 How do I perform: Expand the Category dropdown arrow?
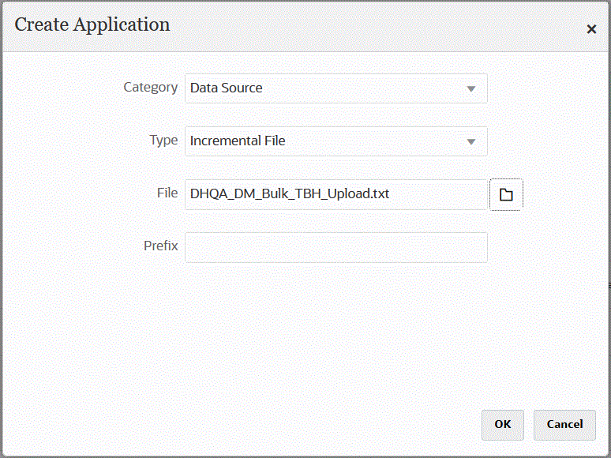[471, 88]
